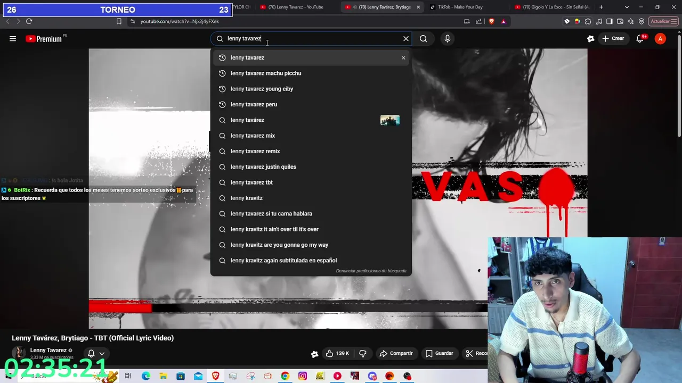This screenshot has height=383, width=682.
Task: Open the Extensions puzzle icon
Action: click(x=588, y=21)
